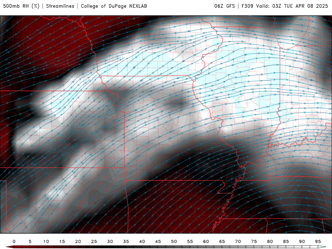Viewport: 332px width, 249px height.
Task: Click the 70 label on the color scale
Action: pyautogui.click(x=238, y=242)
